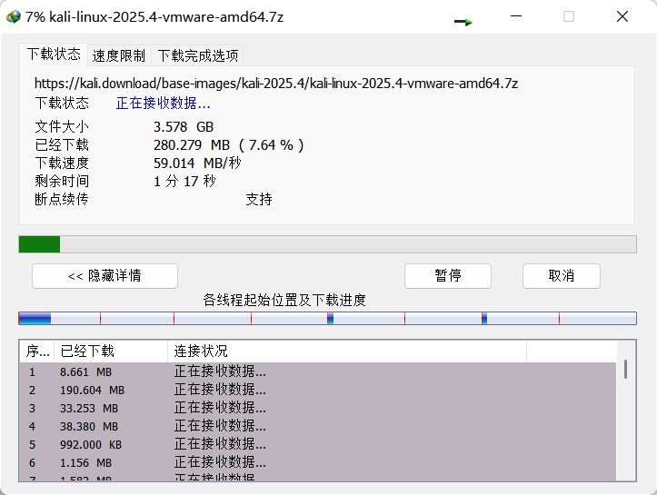Open the 下载完成选项 tab
This screenshot has height=495, width=657.
(198, 55)
